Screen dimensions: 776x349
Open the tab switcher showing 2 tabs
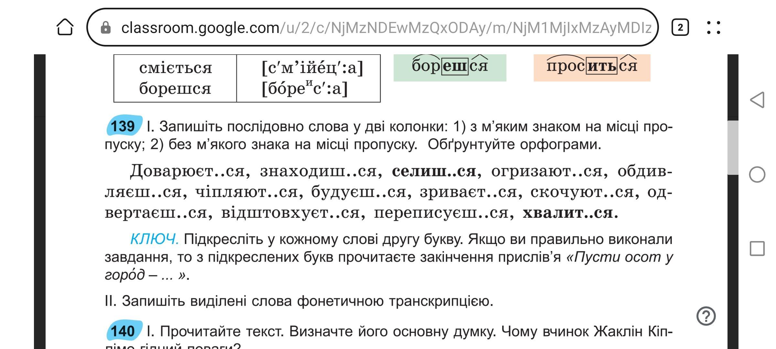pyautogui.click(x=680, y=27)
